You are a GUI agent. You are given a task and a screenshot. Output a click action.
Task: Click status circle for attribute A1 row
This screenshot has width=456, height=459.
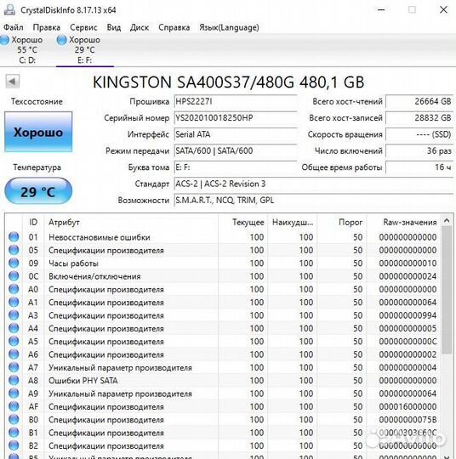14,302
